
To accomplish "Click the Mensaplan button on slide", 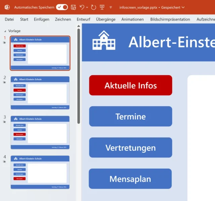I will (x=130, y=179).
